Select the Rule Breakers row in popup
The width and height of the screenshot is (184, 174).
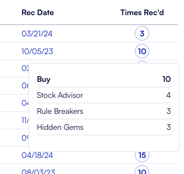pos(104,111)
